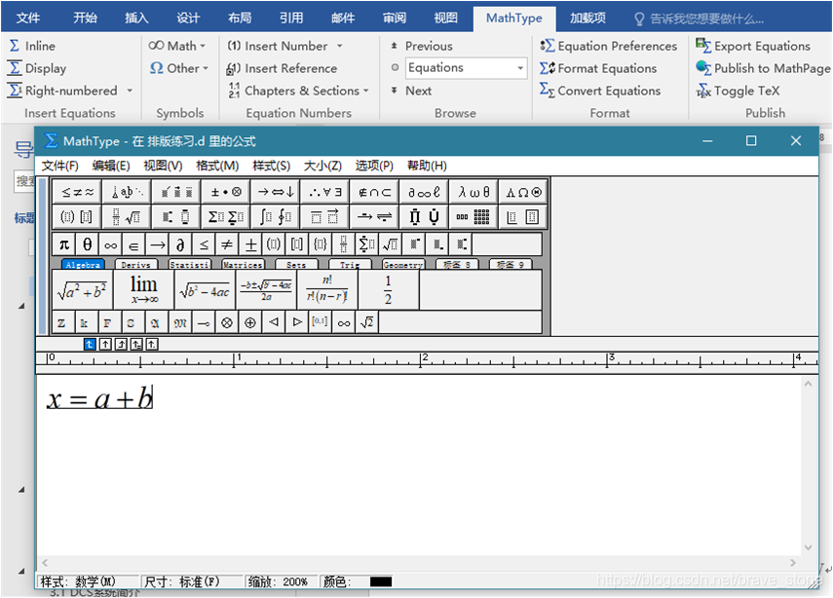Insert a Right-numbered equation
833x598 pixels.
[x=62, y=91]
